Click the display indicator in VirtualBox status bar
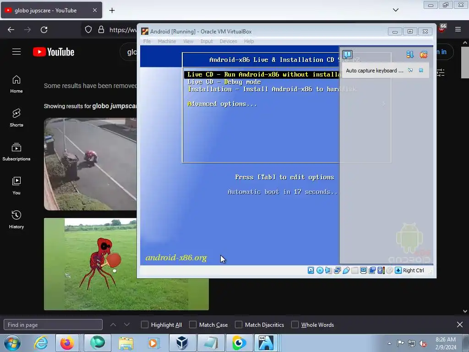This screenshot has height=352, width=469. click(x=363, y=270)
